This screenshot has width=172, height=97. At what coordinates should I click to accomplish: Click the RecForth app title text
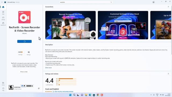tap(24, 29)
